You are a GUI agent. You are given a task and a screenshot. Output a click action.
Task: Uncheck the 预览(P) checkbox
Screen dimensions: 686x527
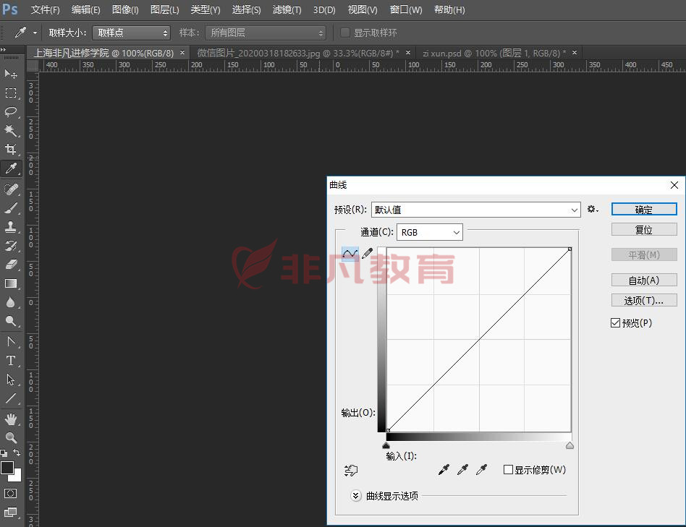[x=615, y=323]
